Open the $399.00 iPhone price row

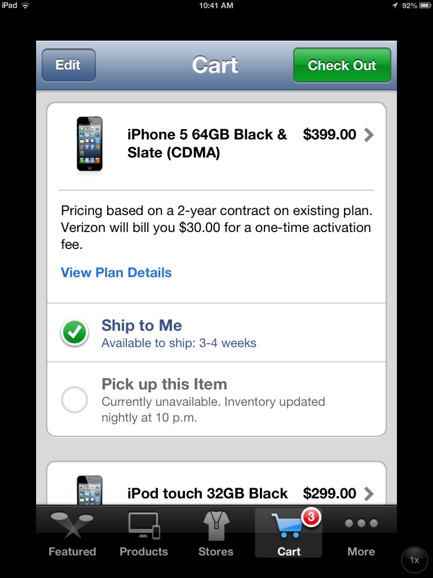[x=216, y=144]
